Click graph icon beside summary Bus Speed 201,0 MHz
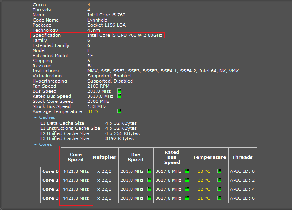Screen dimensions: 292x210 pyautogui.click(x=119, y=91)
